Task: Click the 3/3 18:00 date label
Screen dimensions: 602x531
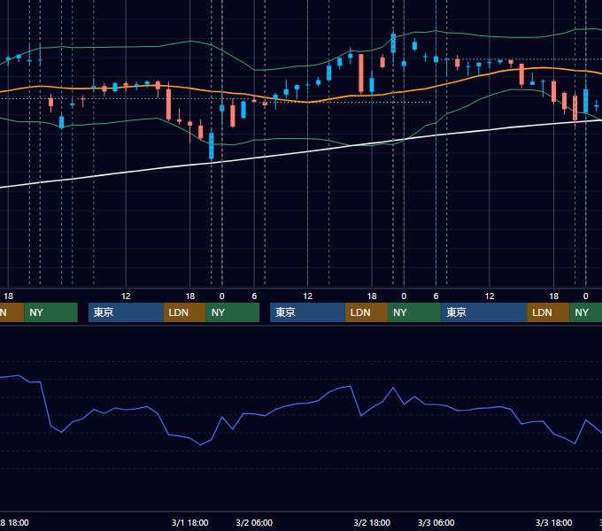Action: tap(553, 522)
